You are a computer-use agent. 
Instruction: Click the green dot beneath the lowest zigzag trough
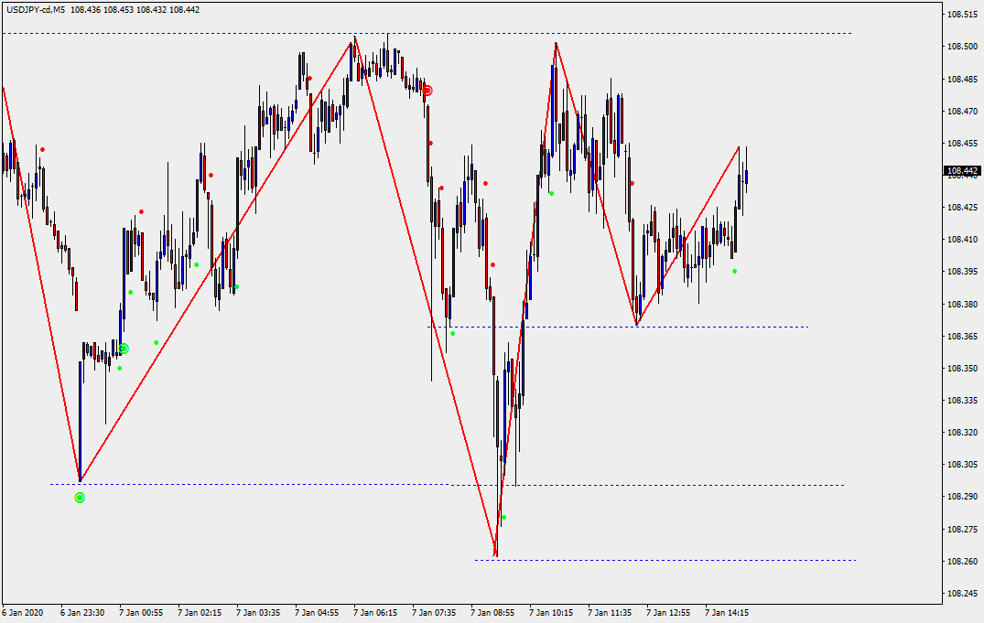[503, 518]
